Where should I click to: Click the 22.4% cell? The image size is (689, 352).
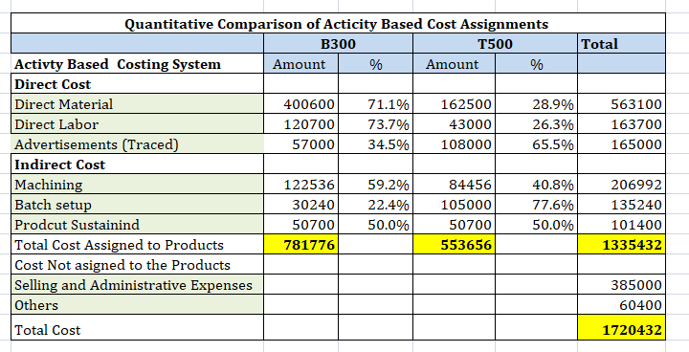pos(375,205)
